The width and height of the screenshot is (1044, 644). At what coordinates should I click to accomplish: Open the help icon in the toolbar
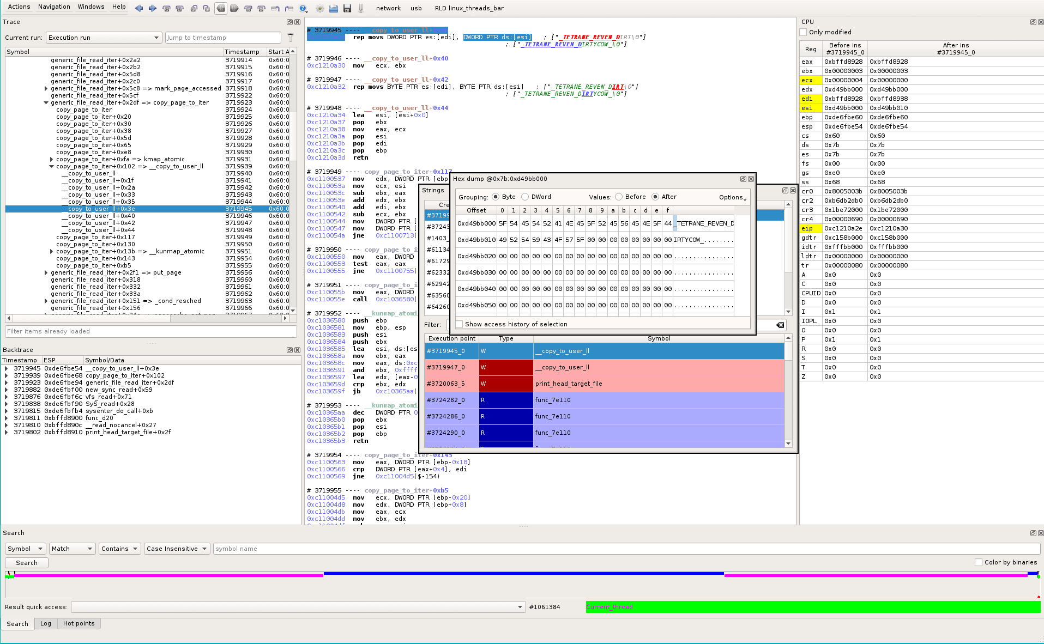point(303,9)
